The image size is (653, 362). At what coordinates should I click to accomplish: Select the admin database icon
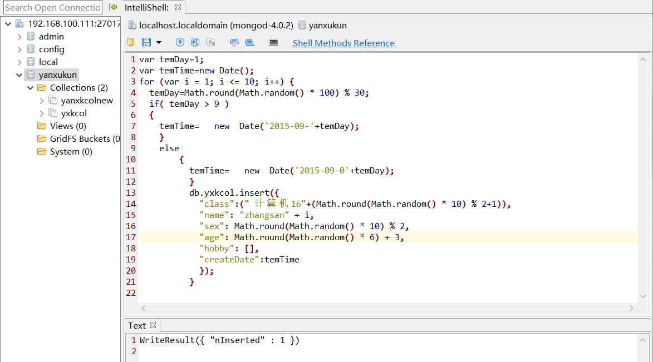31,37
